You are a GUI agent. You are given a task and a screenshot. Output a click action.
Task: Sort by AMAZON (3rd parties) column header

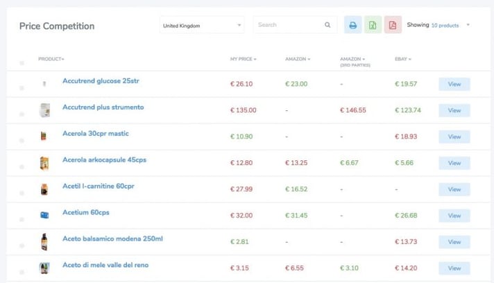(x=355, y=62)
